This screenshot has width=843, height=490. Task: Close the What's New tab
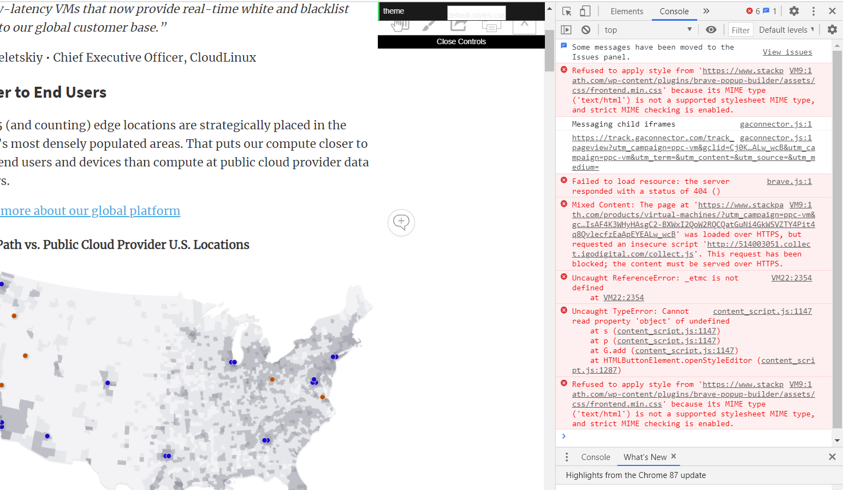click(x=674, y=456)
